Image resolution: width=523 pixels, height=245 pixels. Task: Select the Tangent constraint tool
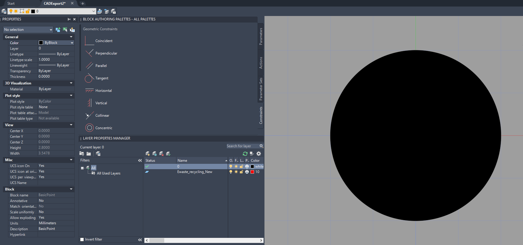pyautogui.click(x=97, y=78)
